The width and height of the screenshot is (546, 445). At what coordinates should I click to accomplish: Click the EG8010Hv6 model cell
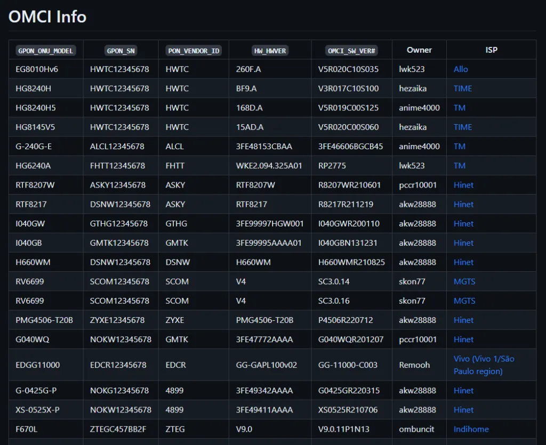(37, 69)
